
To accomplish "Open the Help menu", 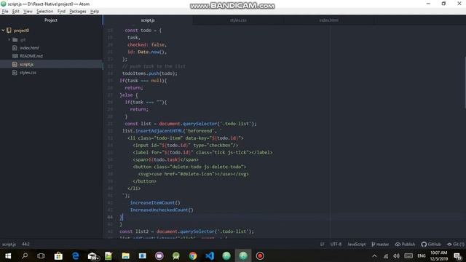I will click(95, 12).
